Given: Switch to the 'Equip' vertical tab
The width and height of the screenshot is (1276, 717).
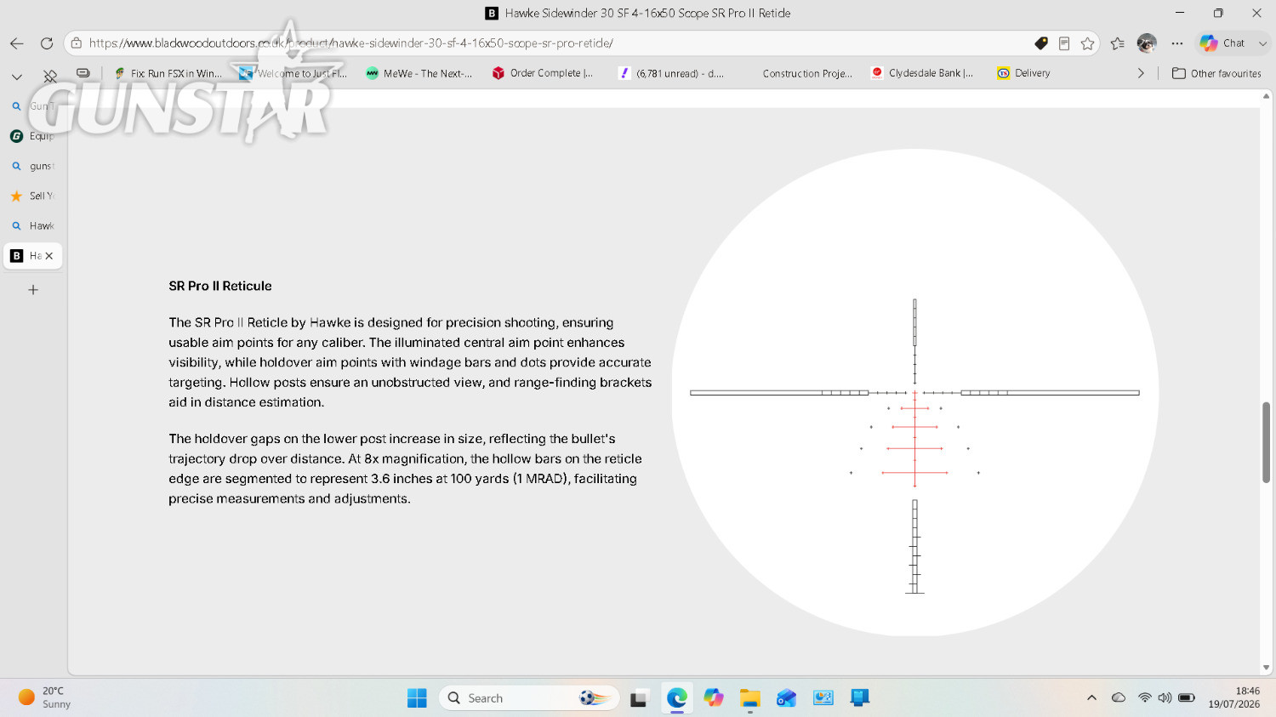Looking at the screenshot, I should click(x=32, y=136).
